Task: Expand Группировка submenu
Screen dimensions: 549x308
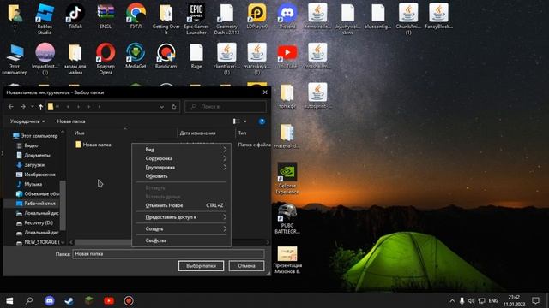Action: 181,168
